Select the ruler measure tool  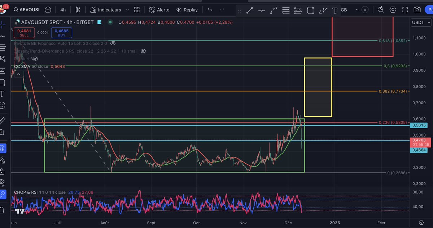click(x=3, y=120)
